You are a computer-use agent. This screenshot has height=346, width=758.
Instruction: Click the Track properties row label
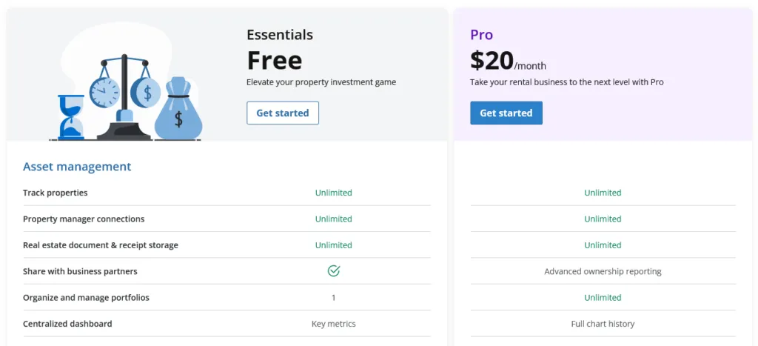click(x=56, y=193)
